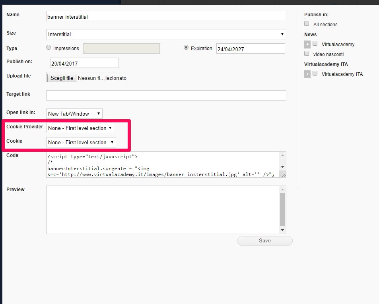Open the Cookie Provider dropdown
The image size is (379, 304).
point(80,128)
